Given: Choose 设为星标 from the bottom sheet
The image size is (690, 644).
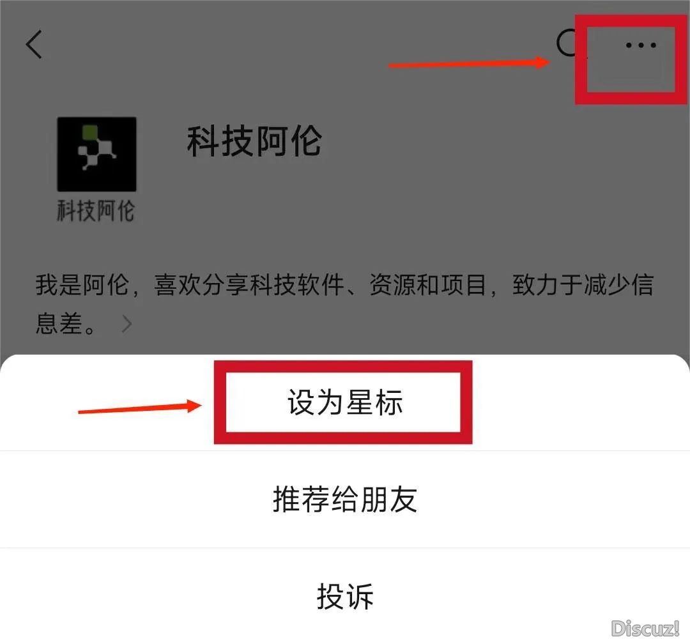Looking at the screenshot, I should pos(344,402).
